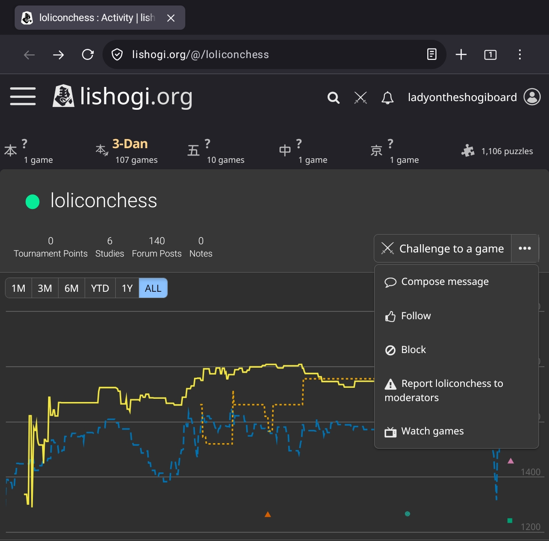Open the 1,106 puzzles stats

point(497,151)
